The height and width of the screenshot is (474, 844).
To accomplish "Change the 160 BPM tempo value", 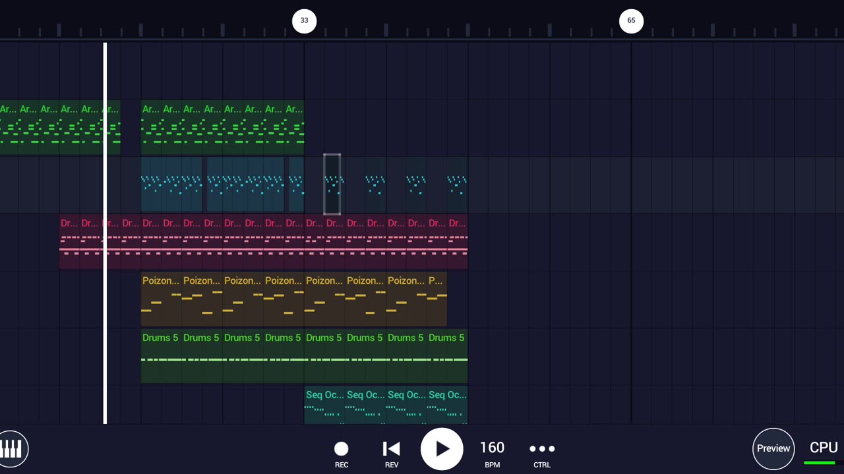I will click(492, 454).
